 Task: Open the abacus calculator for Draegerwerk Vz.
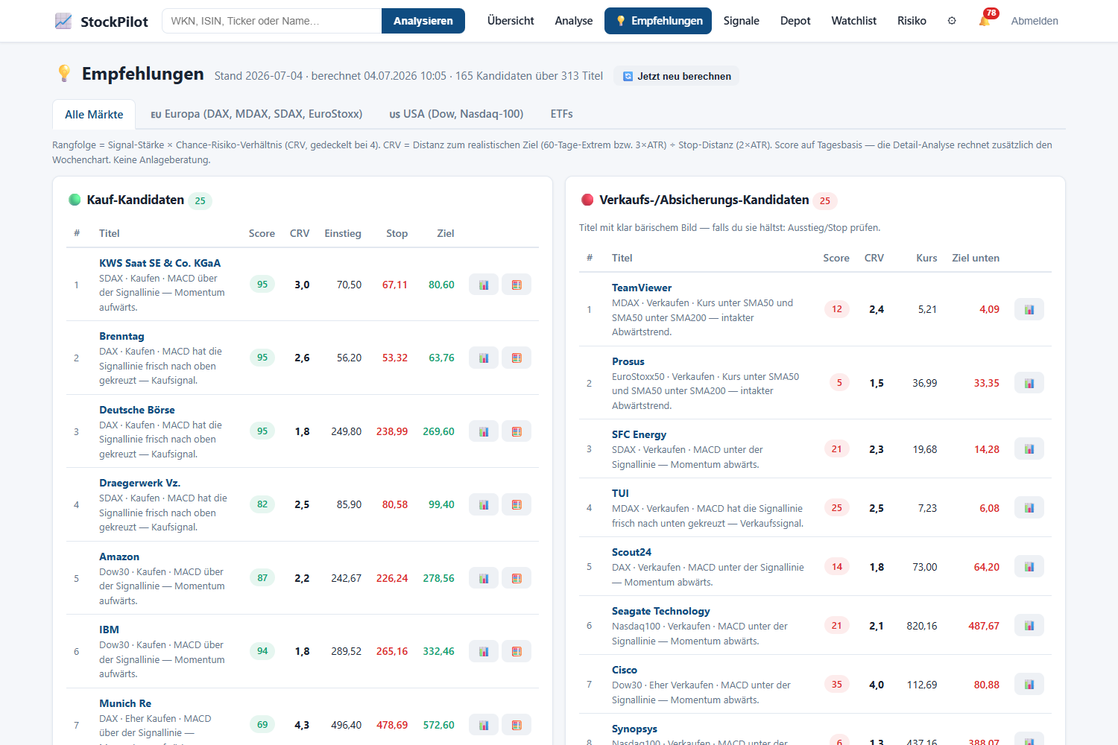tap(517, 504)
